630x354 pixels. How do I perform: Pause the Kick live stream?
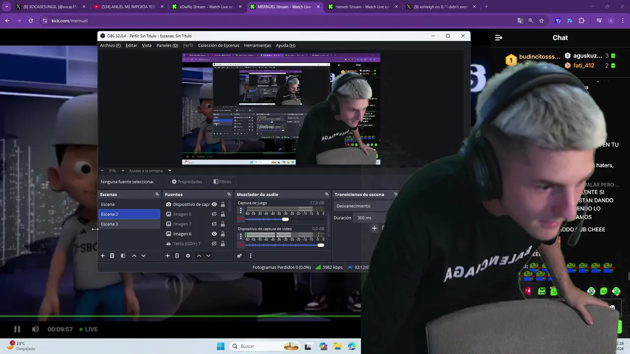click(x=17, y=329)
